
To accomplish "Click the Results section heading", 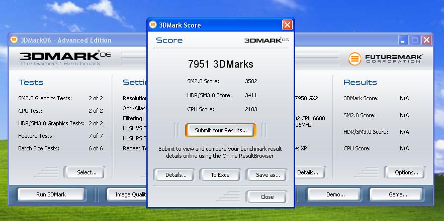I will tap(360, 82).
